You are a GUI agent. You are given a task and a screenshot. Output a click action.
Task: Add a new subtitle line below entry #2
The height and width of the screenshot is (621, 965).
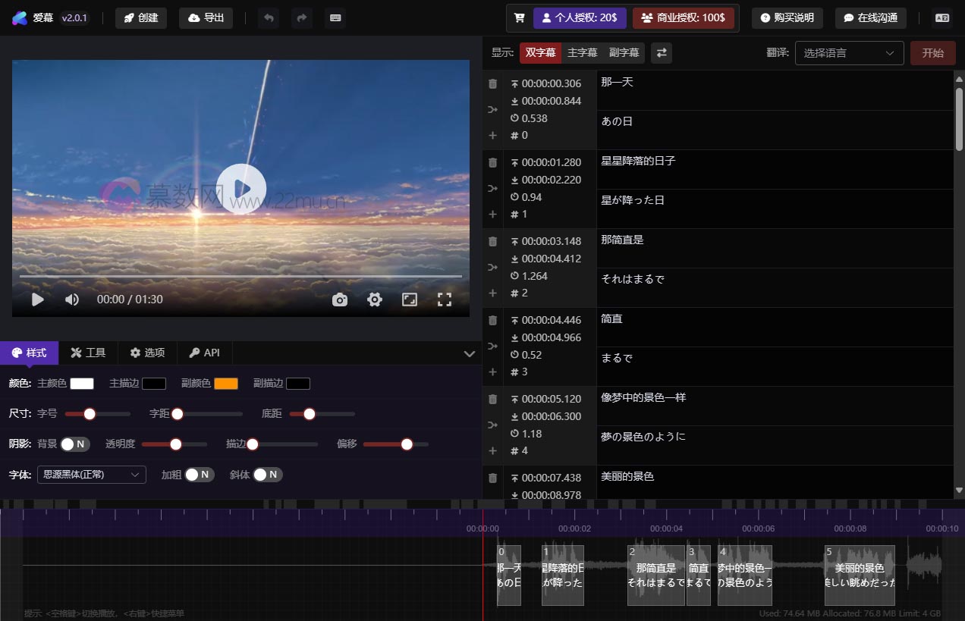(x=492, y=293)
